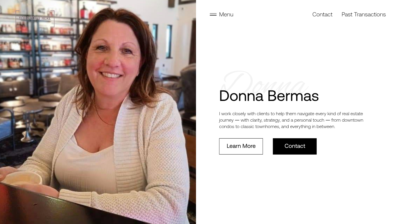Image resolution: width=399 pixels, height=224 pixels.
Task: Click the paragraph line starting "I work closely"
Action: coord(291,114)
